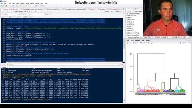Open the Code Tools wand icon

pos(28,11)
